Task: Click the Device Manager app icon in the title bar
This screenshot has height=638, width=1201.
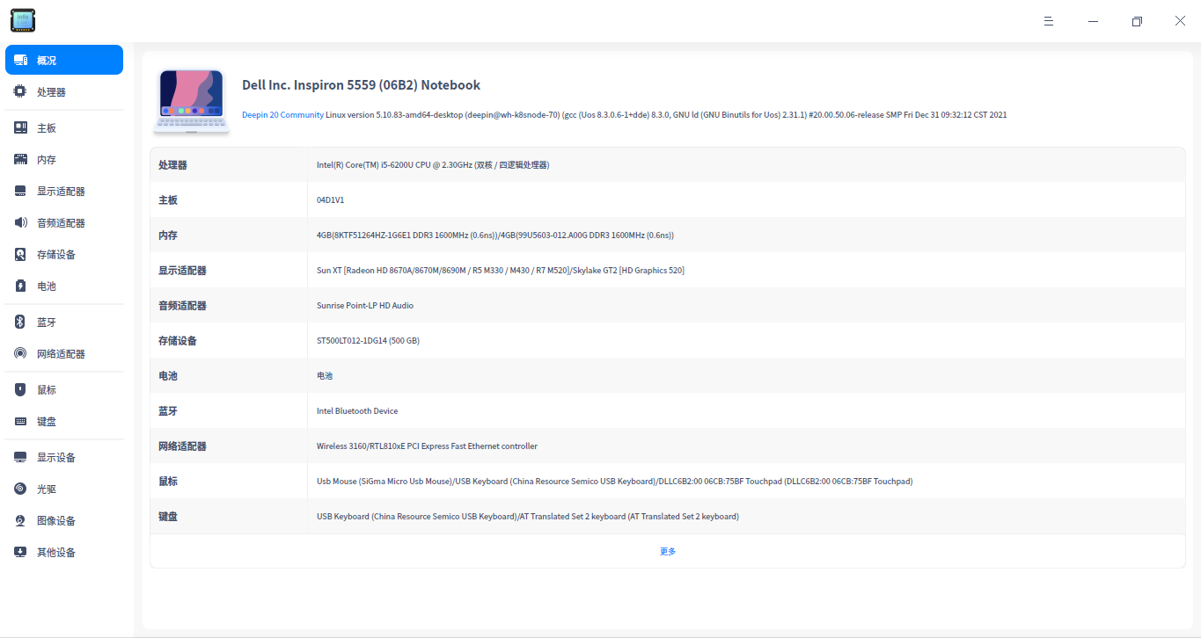Action: pyautogui.click(x=23, y=20)
